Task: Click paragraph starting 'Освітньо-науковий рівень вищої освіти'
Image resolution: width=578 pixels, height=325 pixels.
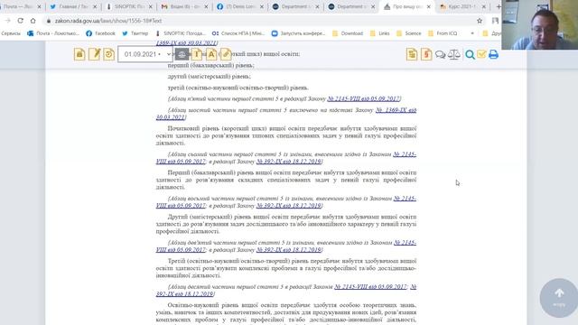Action: tap(286, 313)
